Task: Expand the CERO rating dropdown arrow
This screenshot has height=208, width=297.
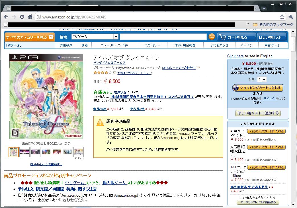Action: click(198, 68)
